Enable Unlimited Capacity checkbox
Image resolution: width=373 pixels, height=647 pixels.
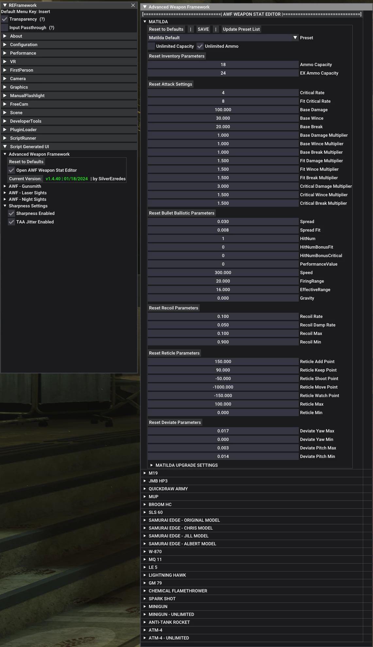pos(151,46)
